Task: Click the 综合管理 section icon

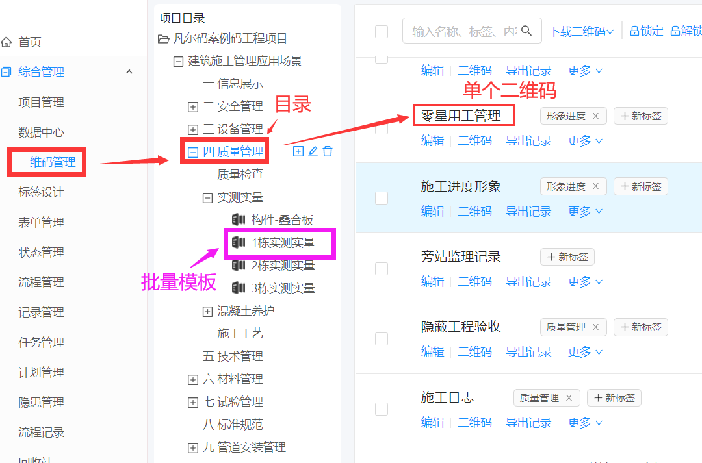Action: tap(6, 71)
